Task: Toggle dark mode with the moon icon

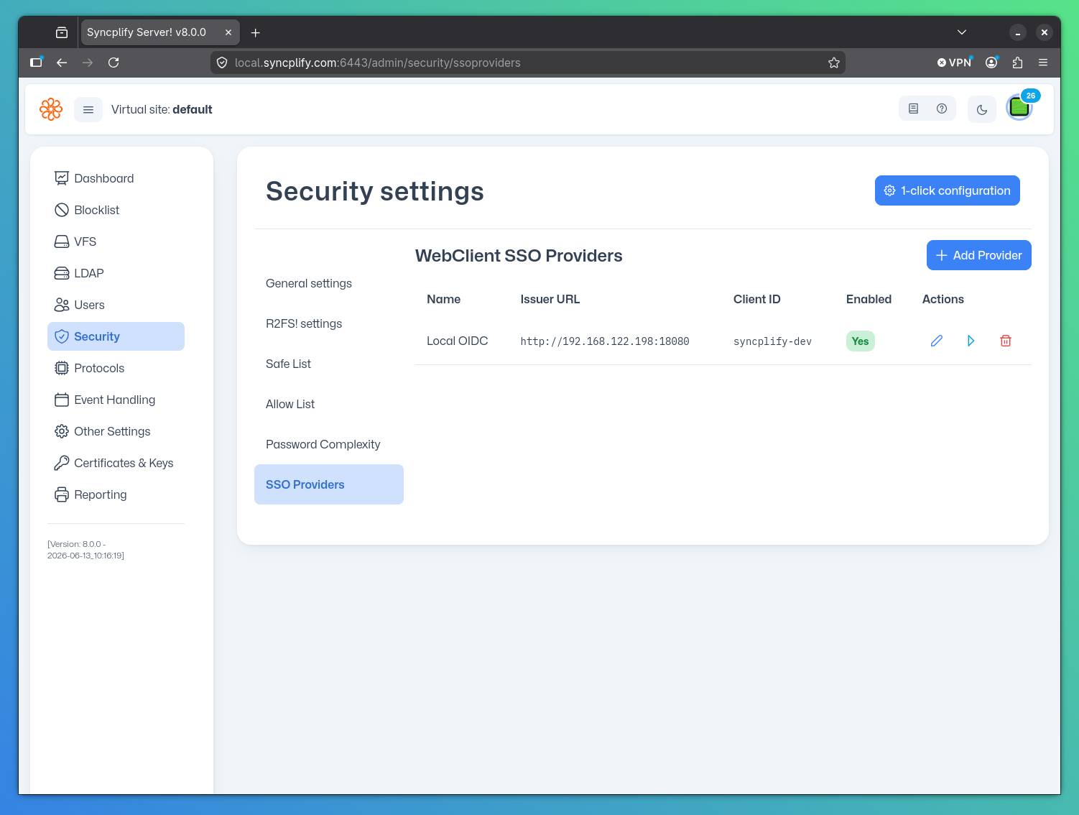Action: click(982, 110)
